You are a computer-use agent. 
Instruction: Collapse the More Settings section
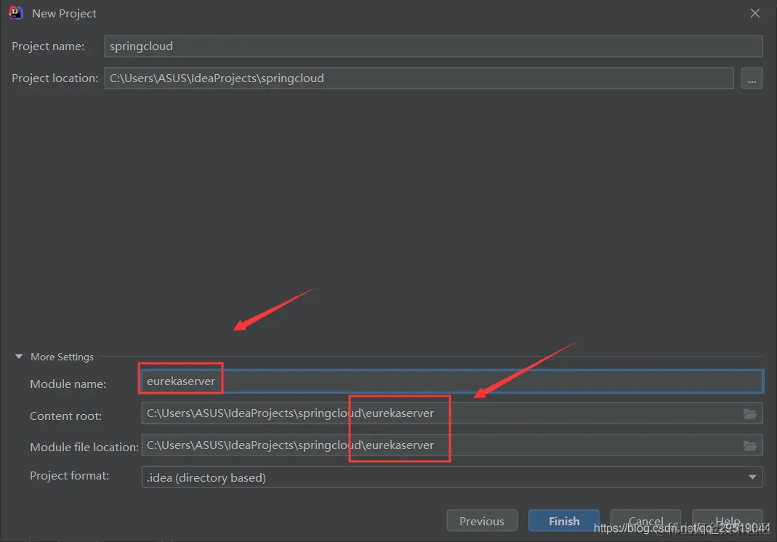pyautogui.click(x=19, y=357)
